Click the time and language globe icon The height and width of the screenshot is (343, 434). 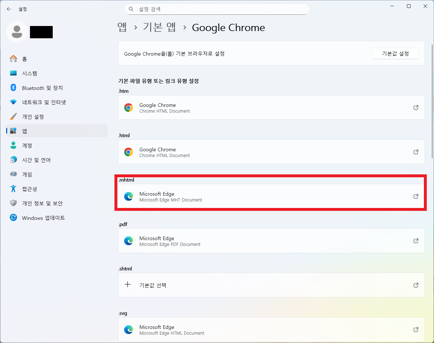[x=13, y=160]
